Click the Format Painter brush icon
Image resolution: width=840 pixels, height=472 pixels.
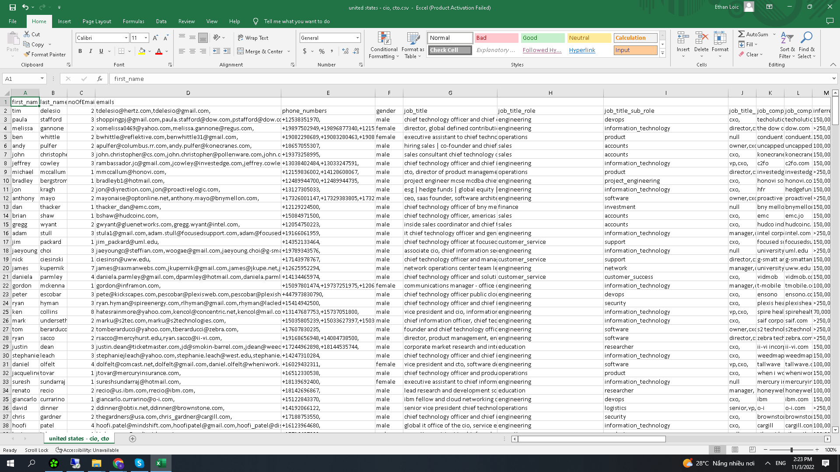[x=27, y=55]
